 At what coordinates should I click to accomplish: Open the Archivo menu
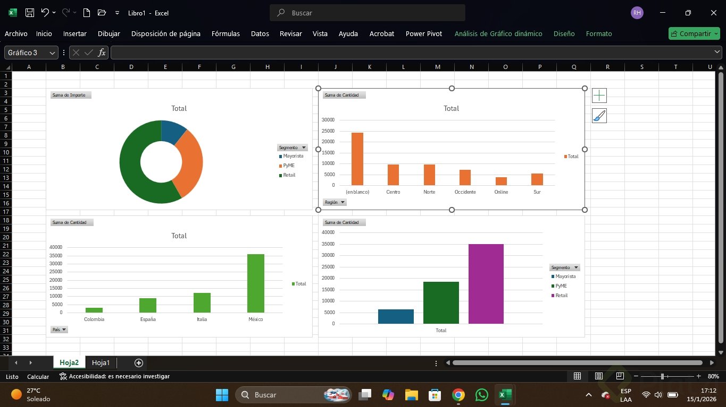(x=16, y=33)
